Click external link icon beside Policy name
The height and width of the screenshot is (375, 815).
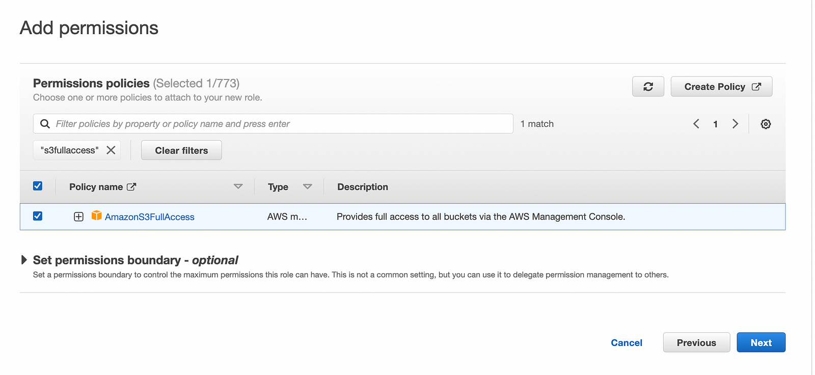click(131, 187)
